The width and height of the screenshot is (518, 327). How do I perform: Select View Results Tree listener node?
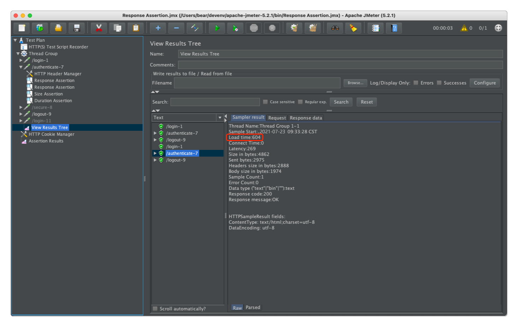coord(49,128)
